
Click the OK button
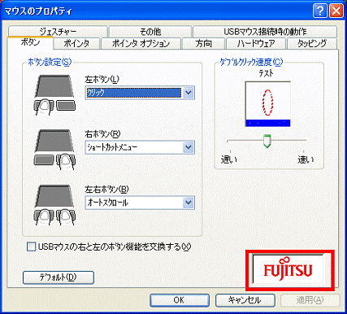click(x=180, y=300)
